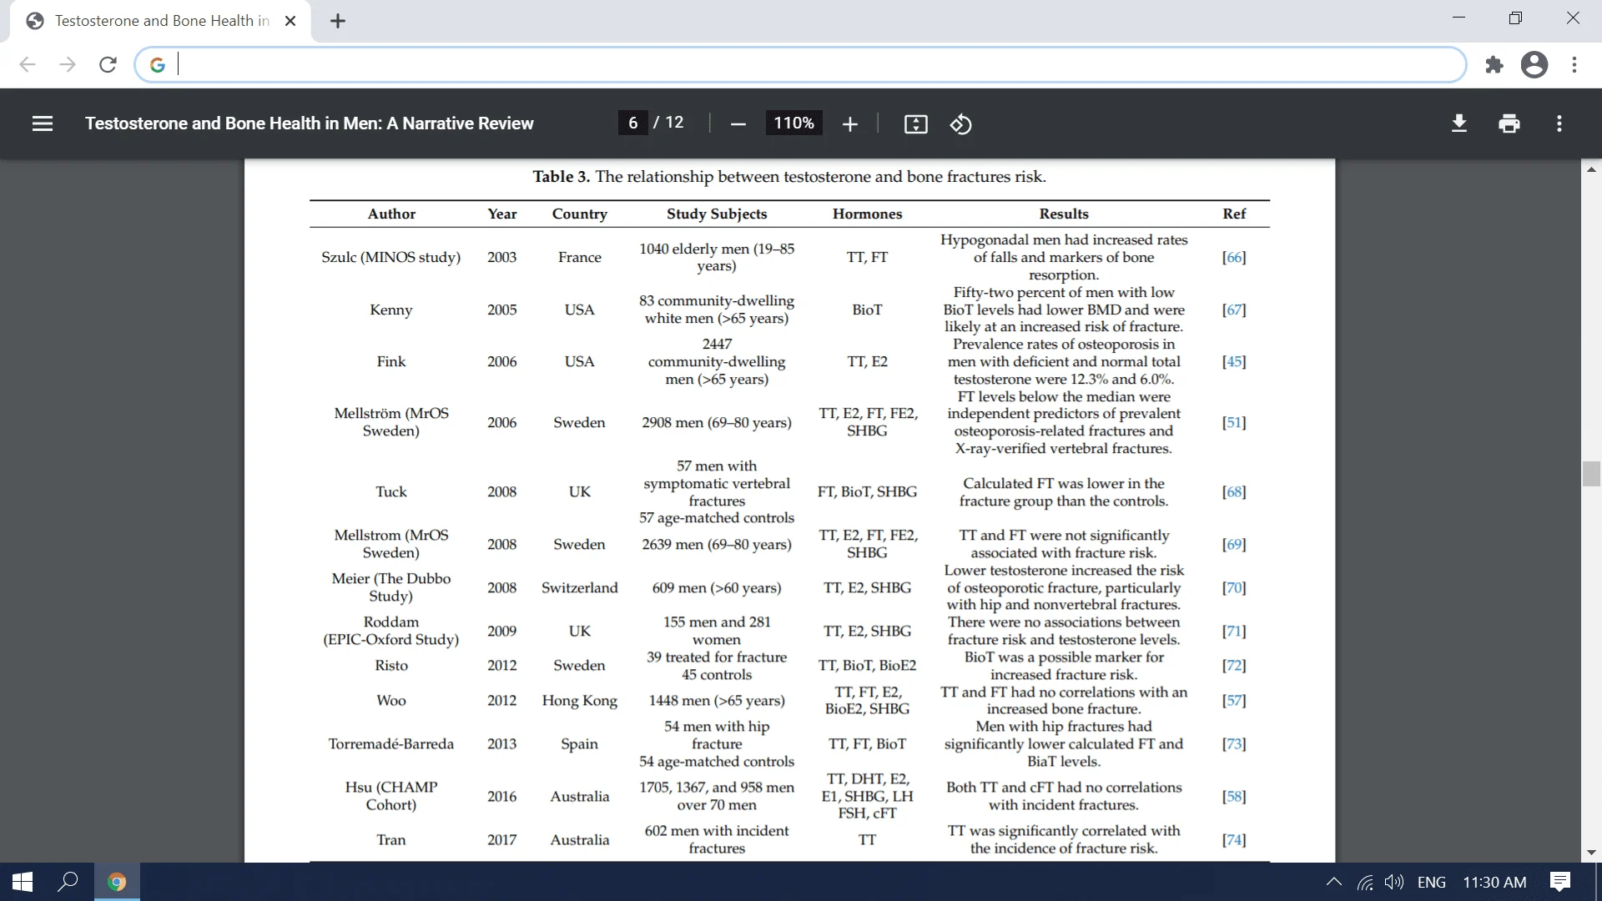Open reference link [51]
Screen dimensions: 1602x901
1234,422
